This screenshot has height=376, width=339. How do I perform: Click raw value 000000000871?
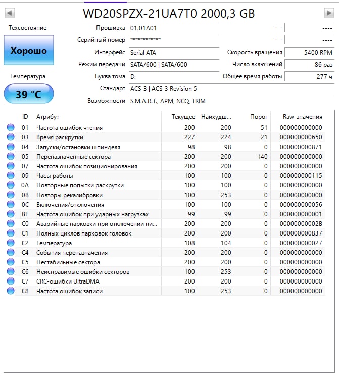tap(301, 147)
